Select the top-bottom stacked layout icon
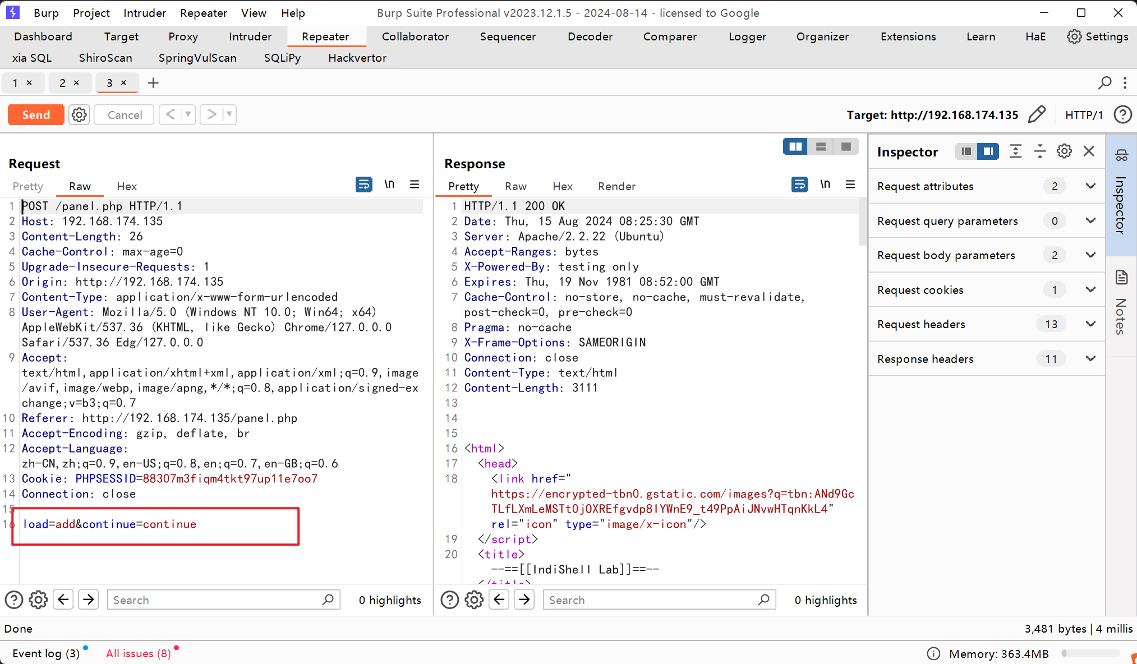 click(821, 146)
